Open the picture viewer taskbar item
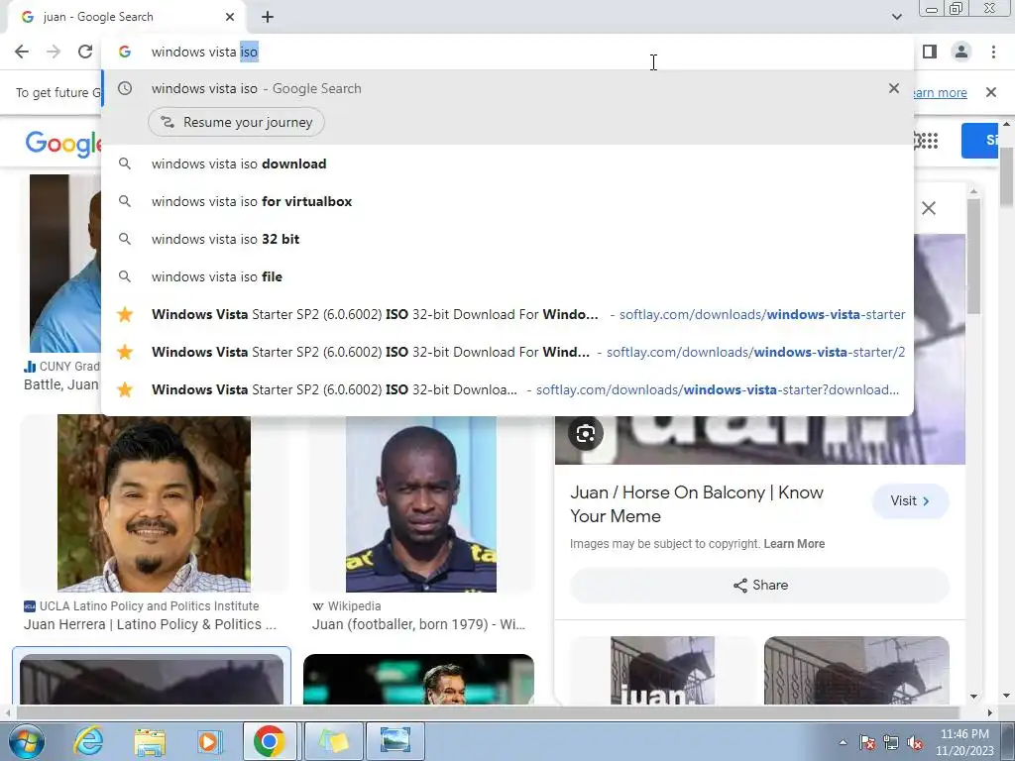This screenshot has width=1015, height=761. click(x=395, y=741)
